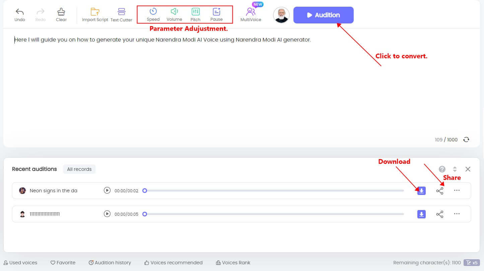Insert a Pause

coord(216,15)
